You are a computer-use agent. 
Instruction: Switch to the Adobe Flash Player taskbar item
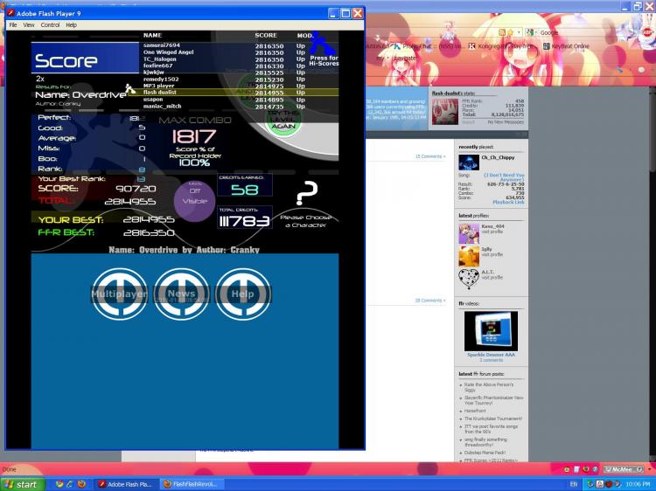tap(125, 484)
